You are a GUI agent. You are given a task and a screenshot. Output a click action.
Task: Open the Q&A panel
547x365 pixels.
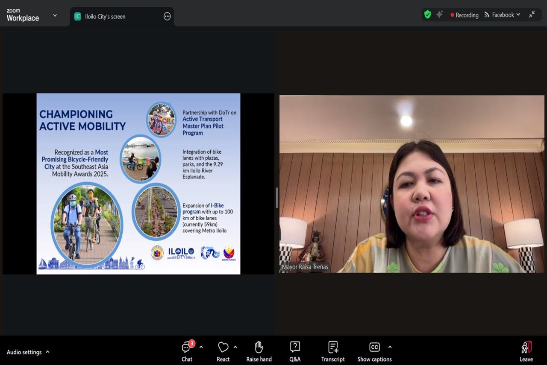pos(294,351)
